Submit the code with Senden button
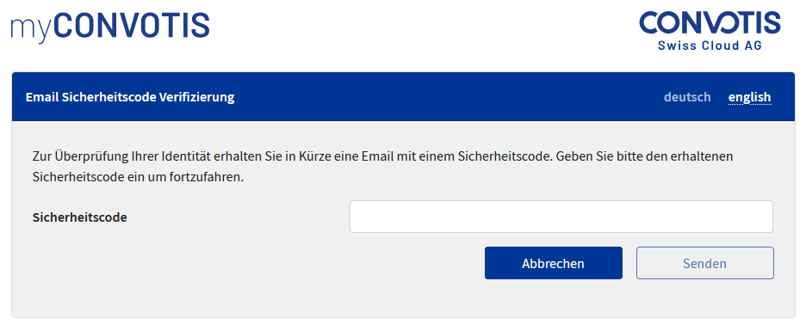The image size is (806, 336). (x=704, y=263)
